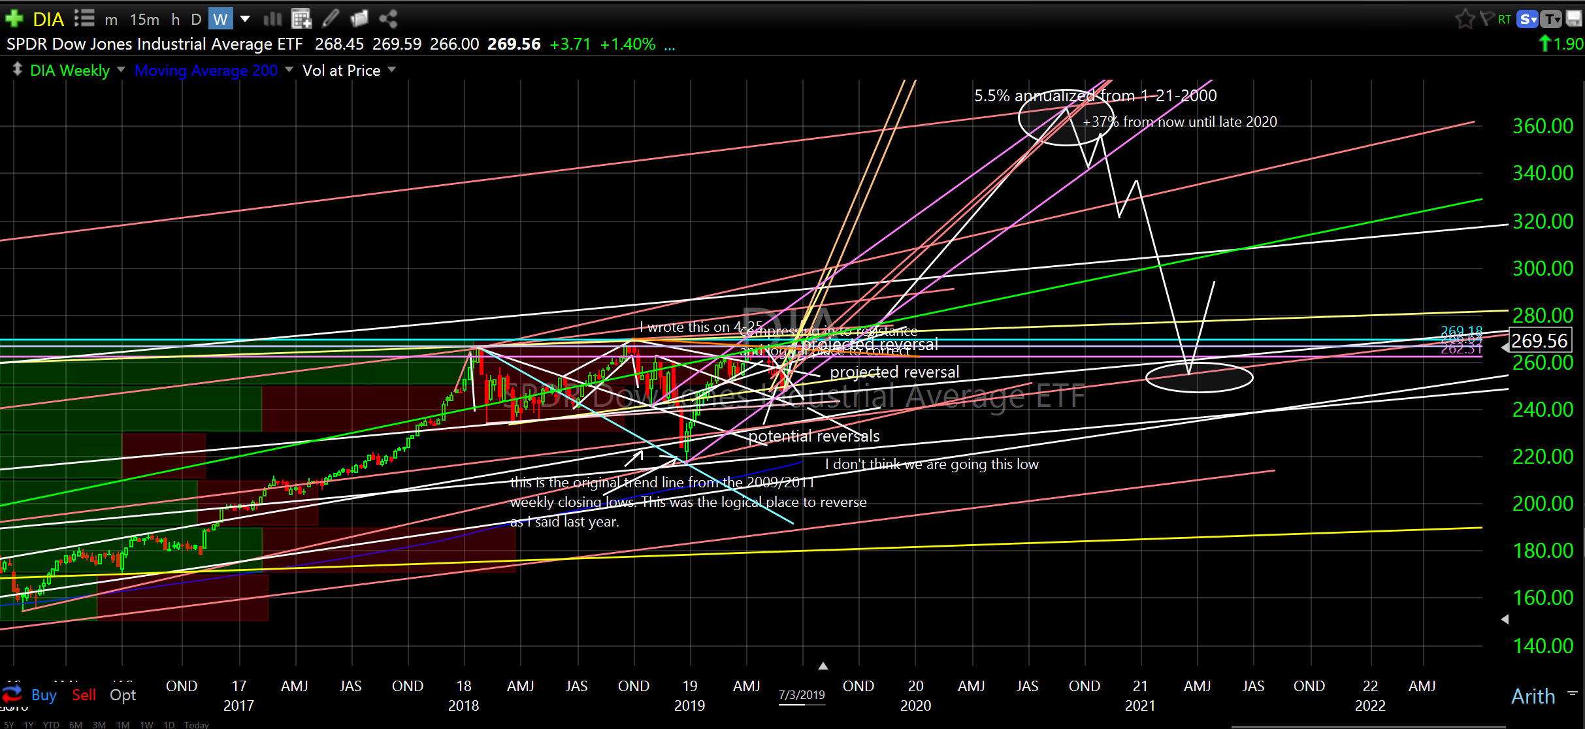
Task: Toggle the Arith scale mode
Action: tap(1533, 696)
